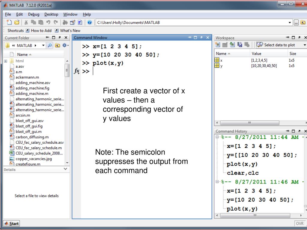Click the Current Folder vertical scrollbar thumb
307x230 pixels.
67,70
